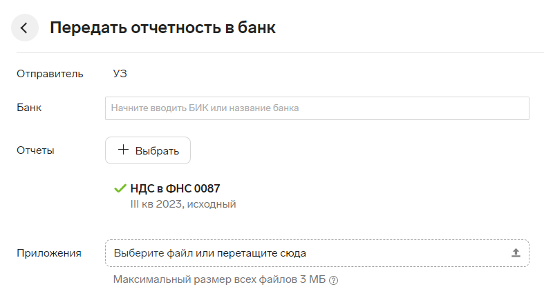
Task: Click the plus icon in Выбрать button
Action: coord(123,150)
